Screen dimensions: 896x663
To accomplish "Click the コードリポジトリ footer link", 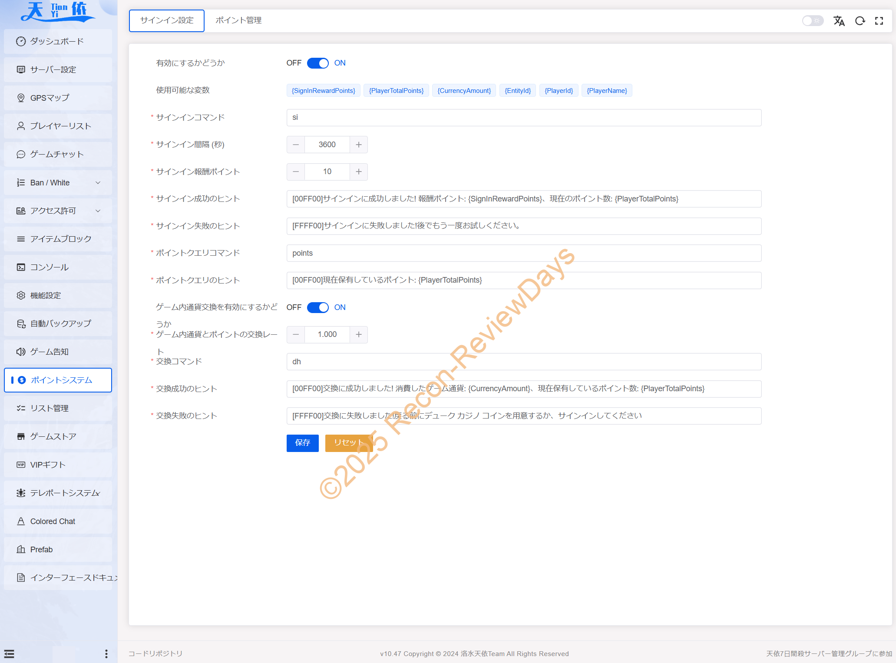I will pyautogui.click(x=155, y=653).
